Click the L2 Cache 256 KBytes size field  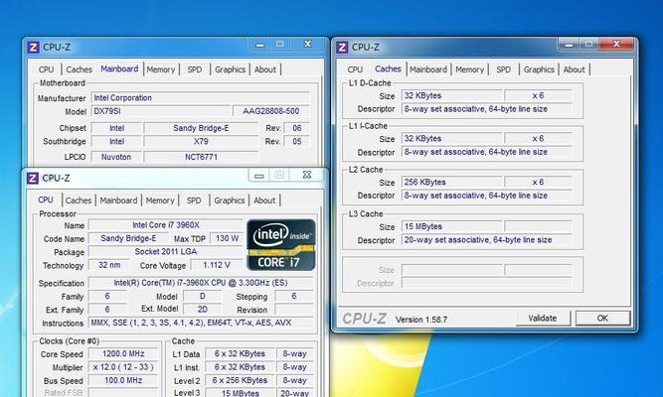(452, 183)
